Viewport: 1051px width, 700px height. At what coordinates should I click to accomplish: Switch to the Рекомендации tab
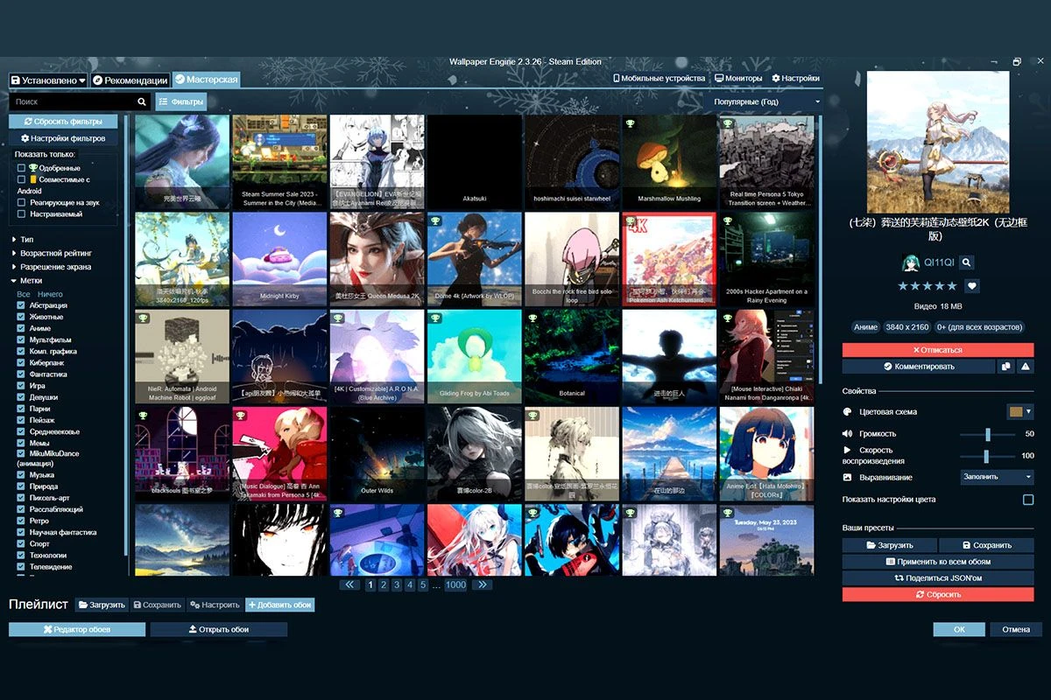click(x=130, y=80)
